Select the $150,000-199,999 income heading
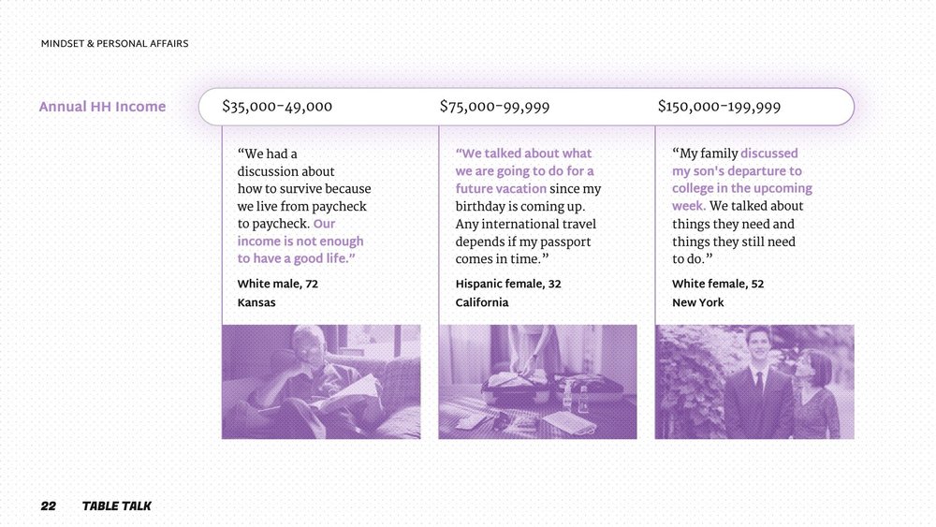Viewport: 936px width, 527px height. coord(719,107)
